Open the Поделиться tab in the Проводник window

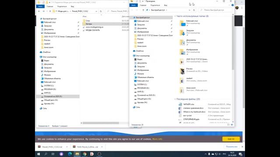pyautogui.click(x=155, y=5)
